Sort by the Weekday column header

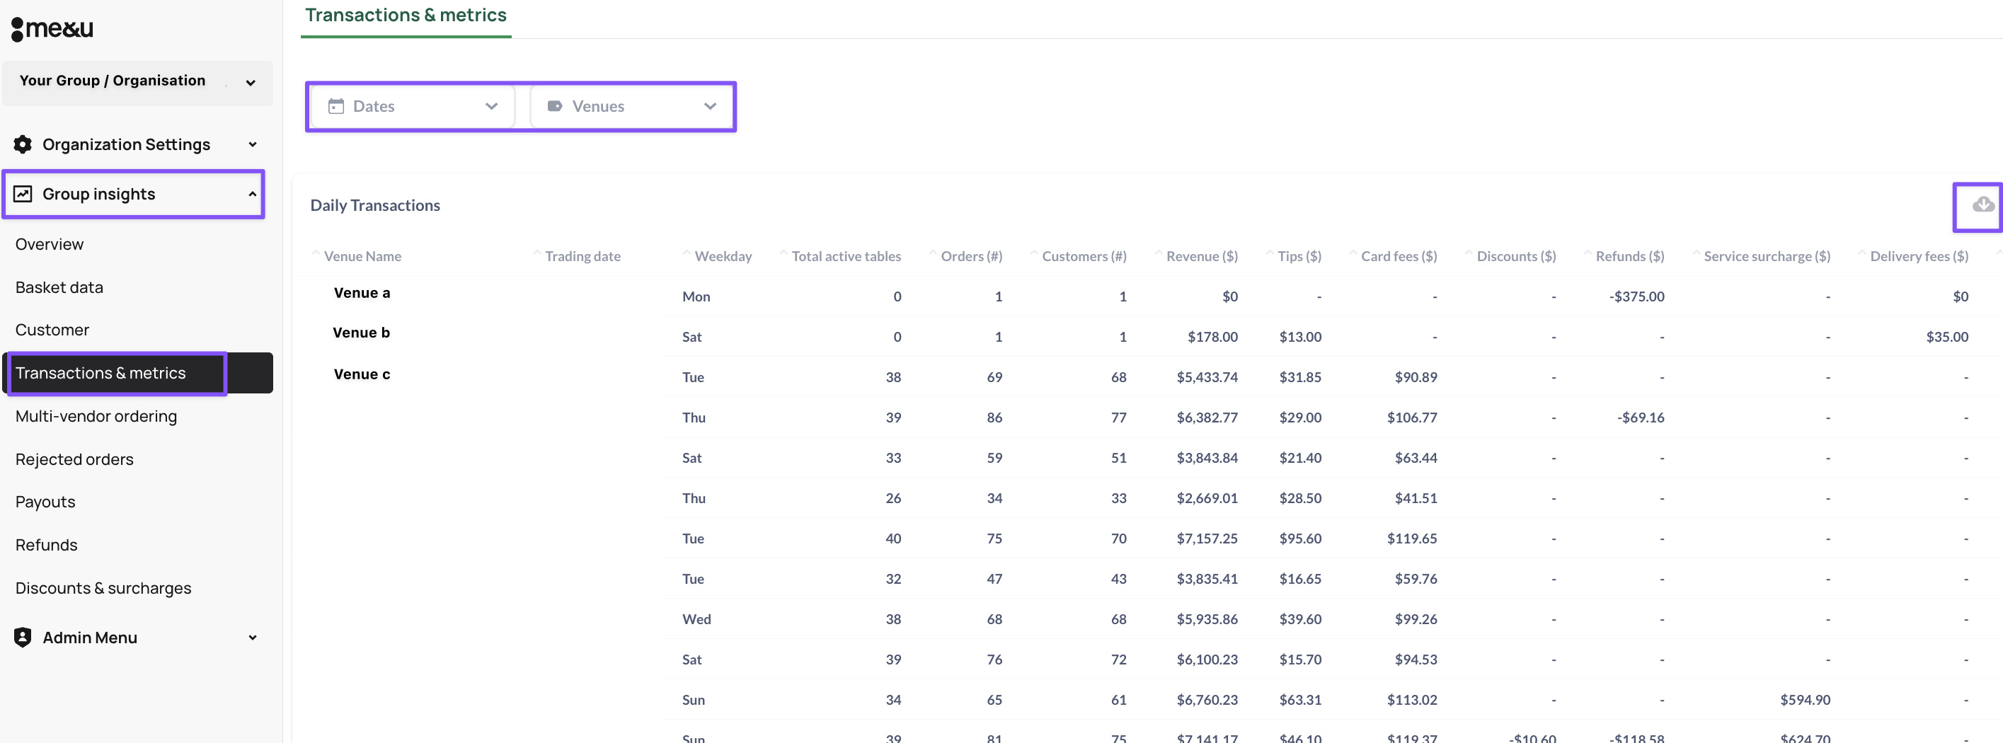(x=723, y=256)
